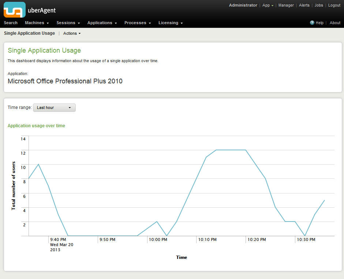Open the App dropdown in the top bar
The height and width of the screenshot is (279, 344).
[x=268, y=5]
